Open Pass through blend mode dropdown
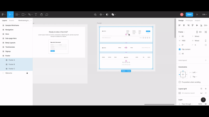 pos(187,104)
